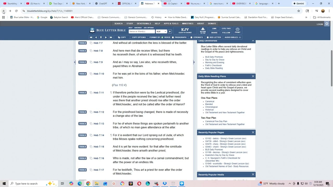This screenshot has width=333, height=187.
Task: Click copy icon beside Heb 7:17
Action: coord(91,170)
